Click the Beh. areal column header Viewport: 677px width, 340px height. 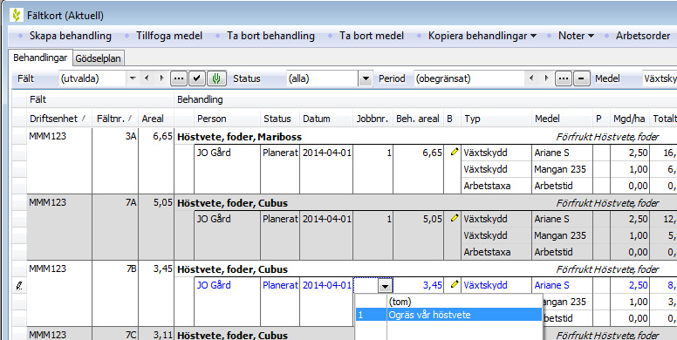tap(418, 119)
